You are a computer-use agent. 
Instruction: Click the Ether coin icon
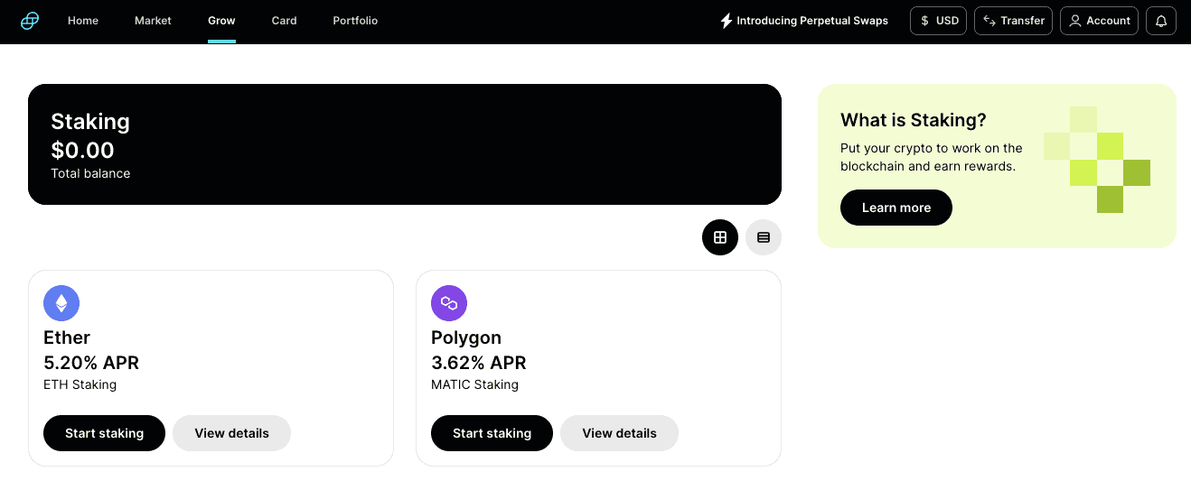click(61, 303)
